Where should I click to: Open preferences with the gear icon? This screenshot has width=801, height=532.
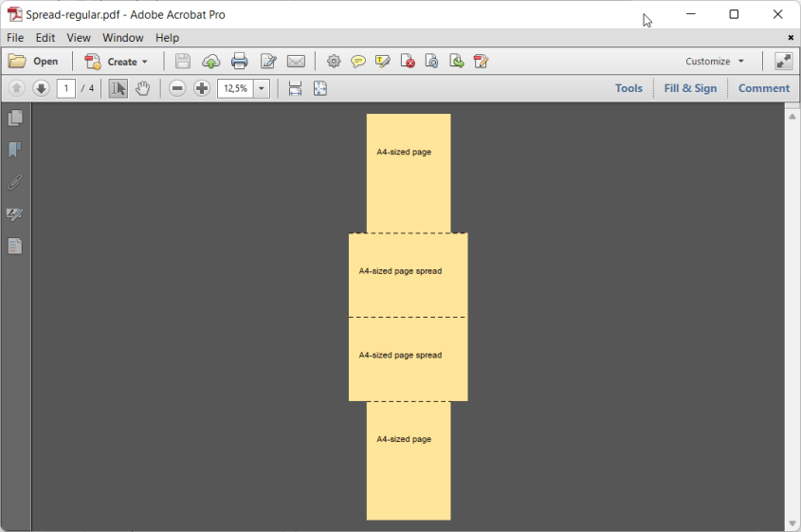point(334,62)
